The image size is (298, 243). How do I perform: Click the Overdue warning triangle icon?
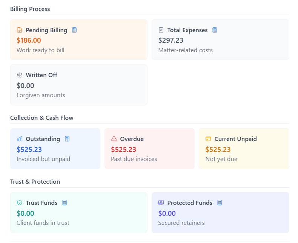(114, 139)
